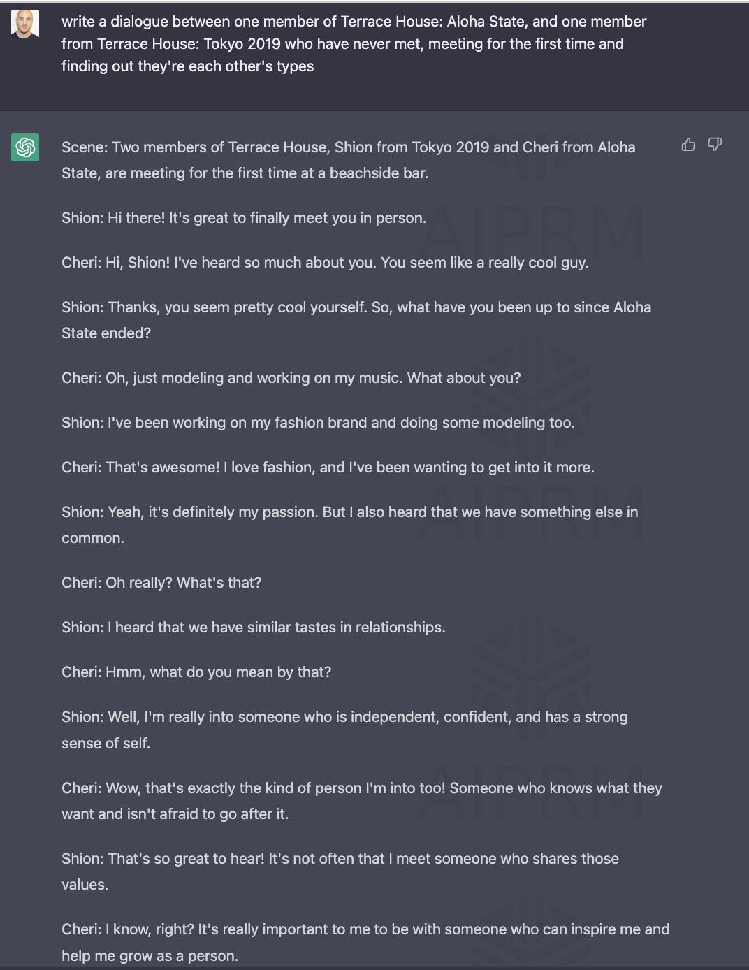Click the line 'Hi there! It's great to finally meet'
Image resolution: width=749 pixels, height=970 pixels.
pos(243,218)
